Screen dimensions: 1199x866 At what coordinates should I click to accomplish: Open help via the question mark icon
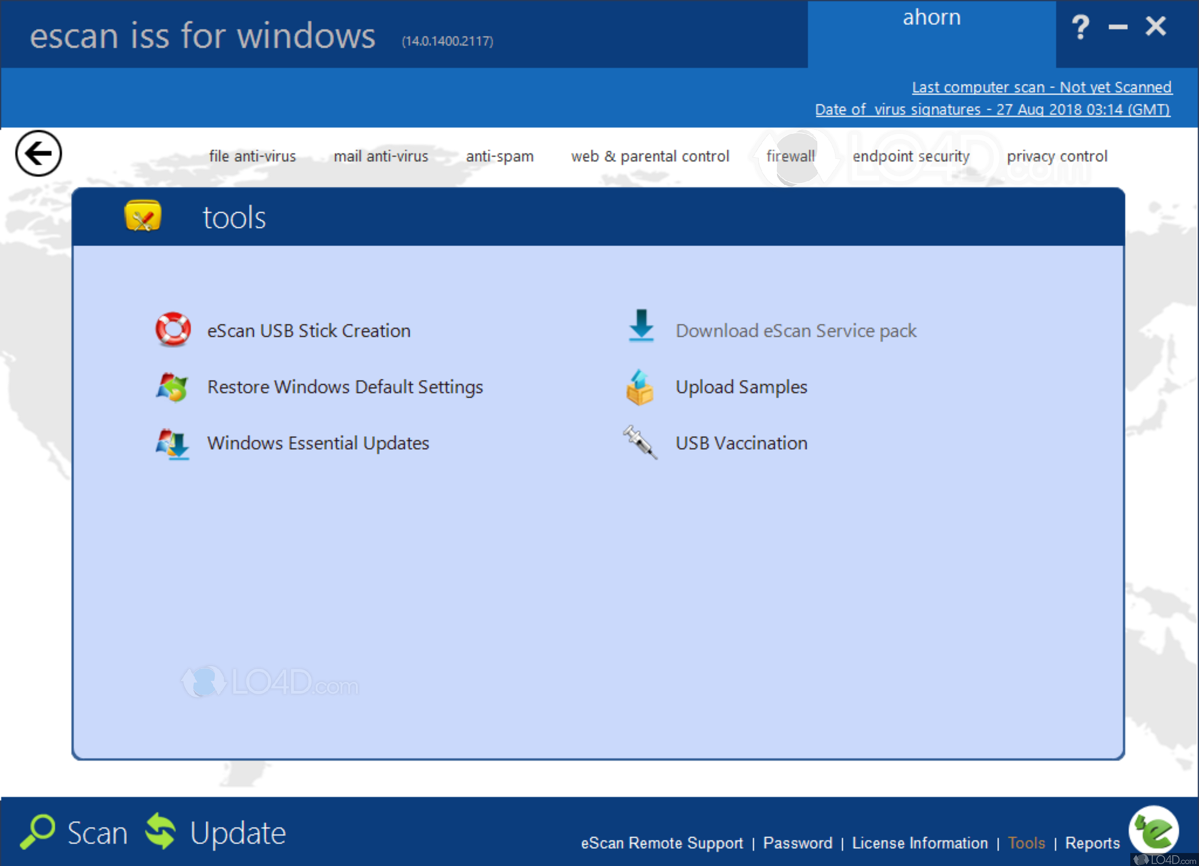click(1080, 26)
